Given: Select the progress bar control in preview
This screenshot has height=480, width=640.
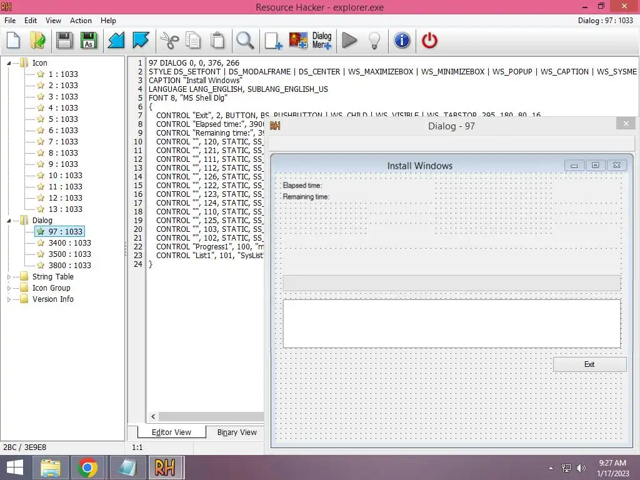Looking at the screenshot, I should coord(452,283).
